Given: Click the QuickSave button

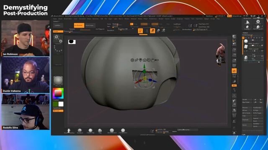Looking at the screenshot, I should [x=209, y=16].
